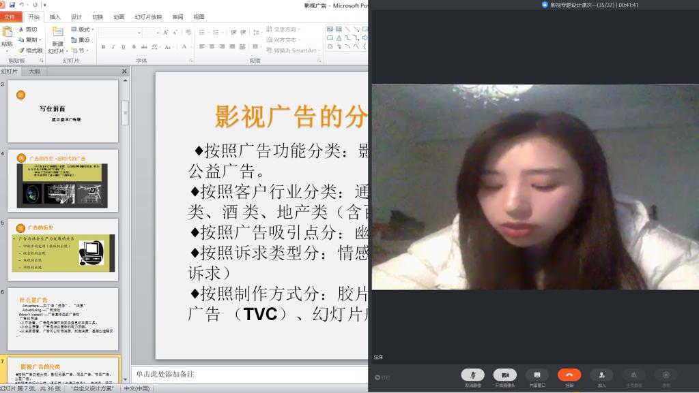The height and width of the screenshot is (393, 699).
Task: Open the 文字方向 (Text Direction) dropdown
Action: click(x=283, y=29)
